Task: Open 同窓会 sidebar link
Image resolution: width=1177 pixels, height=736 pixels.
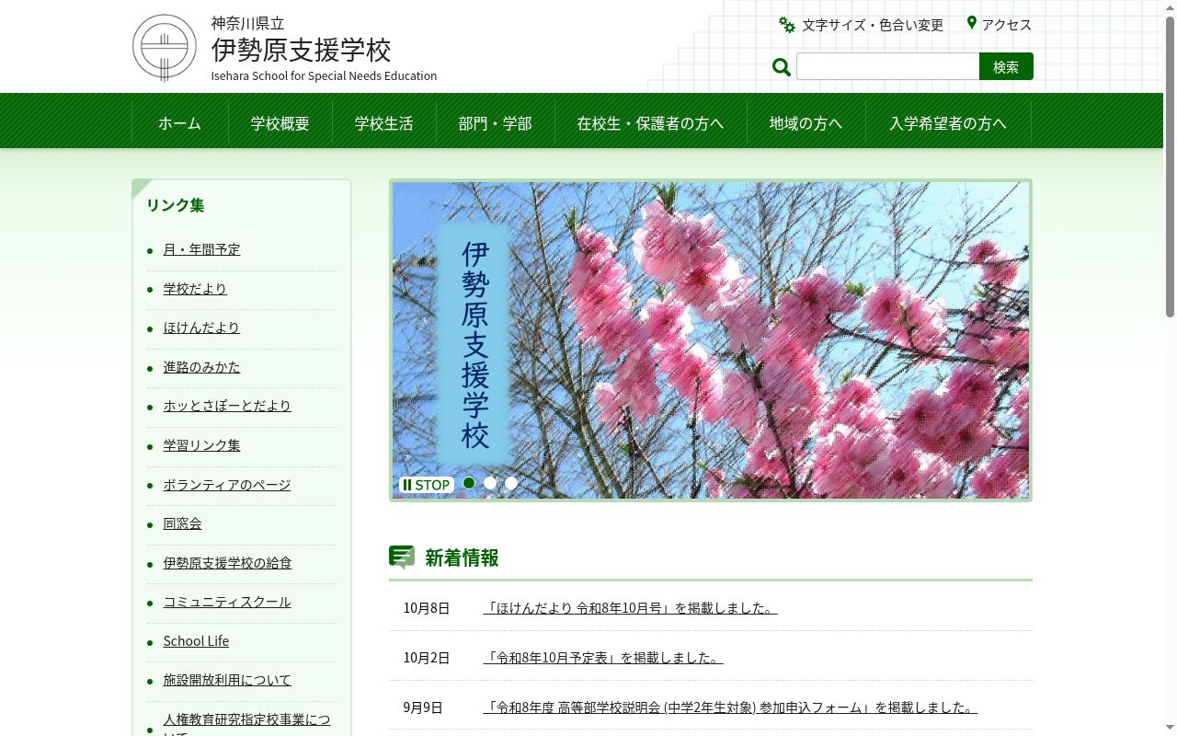Action: [182, 523]
